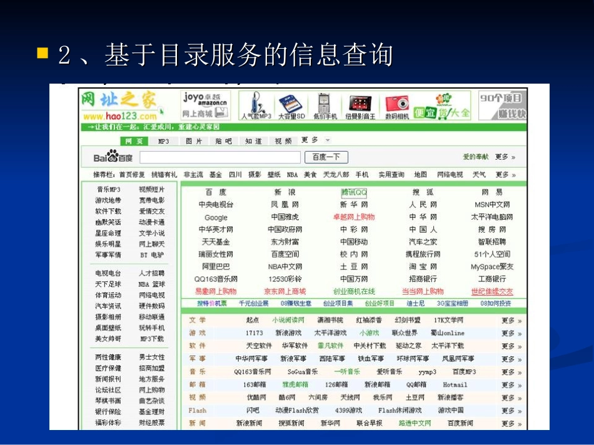Click the Baidu 百度 paw logo
The width and height of the screenshot is (594, 445).
point(113,157)
